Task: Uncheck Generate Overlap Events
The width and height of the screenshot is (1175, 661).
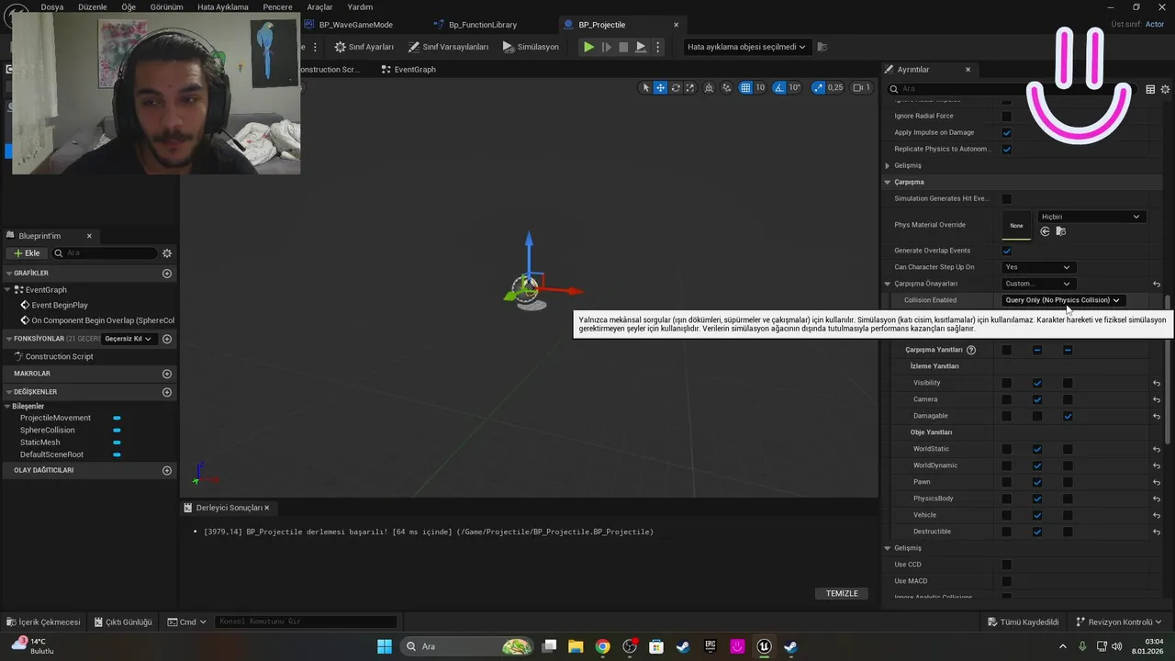Action: [x=1006, y=251]
